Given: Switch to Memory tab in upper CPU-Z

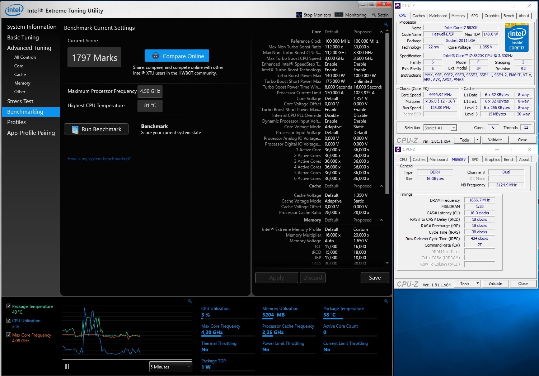Looking at the screenshot, I should [458, 16].
